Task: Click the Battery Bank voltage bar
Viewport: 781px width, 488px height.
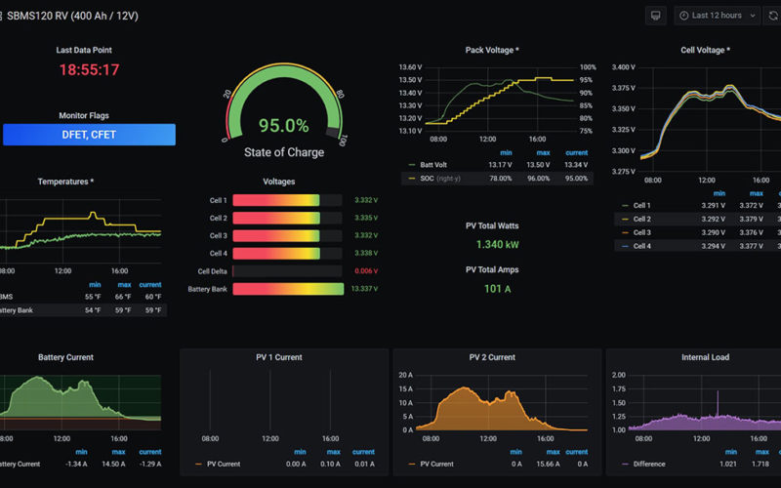Action: point(288,289)
